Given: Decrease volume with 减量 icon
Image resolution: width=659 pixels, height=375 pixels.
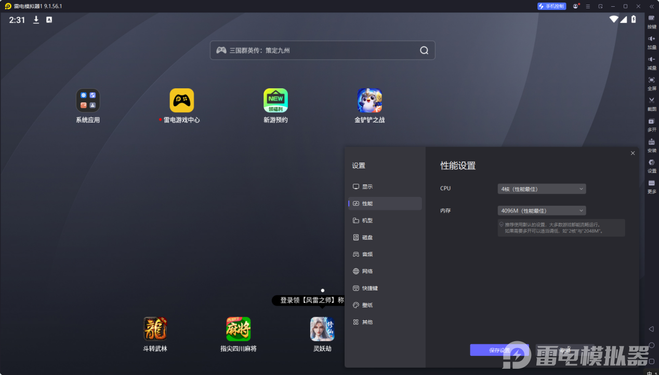Looking at the screenshot, I should click(651, 63).
